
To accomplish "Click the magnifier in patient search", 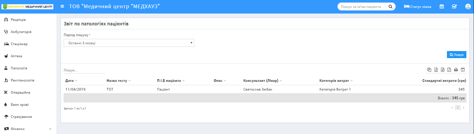I will [x=390, y=7].
